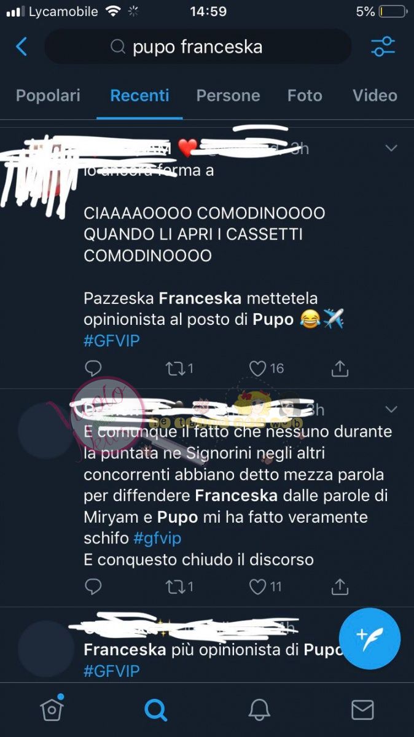Share the tweet about Signorini

(340, 587)
